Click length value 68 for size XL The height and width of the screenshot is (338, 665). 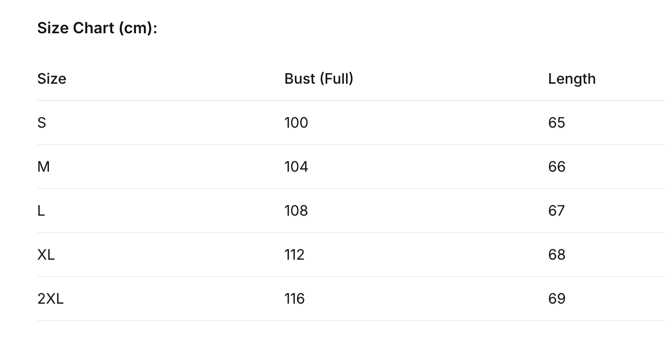pyautogui.click(x=556, y=255)
